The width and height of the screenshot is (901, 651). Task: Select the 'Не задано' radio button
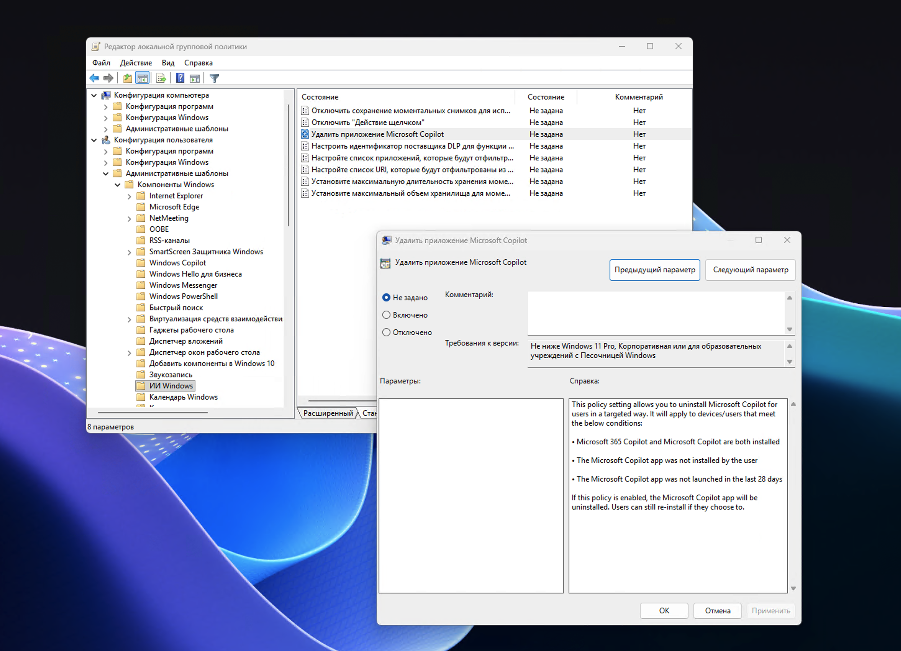click(x=386, y=297)
